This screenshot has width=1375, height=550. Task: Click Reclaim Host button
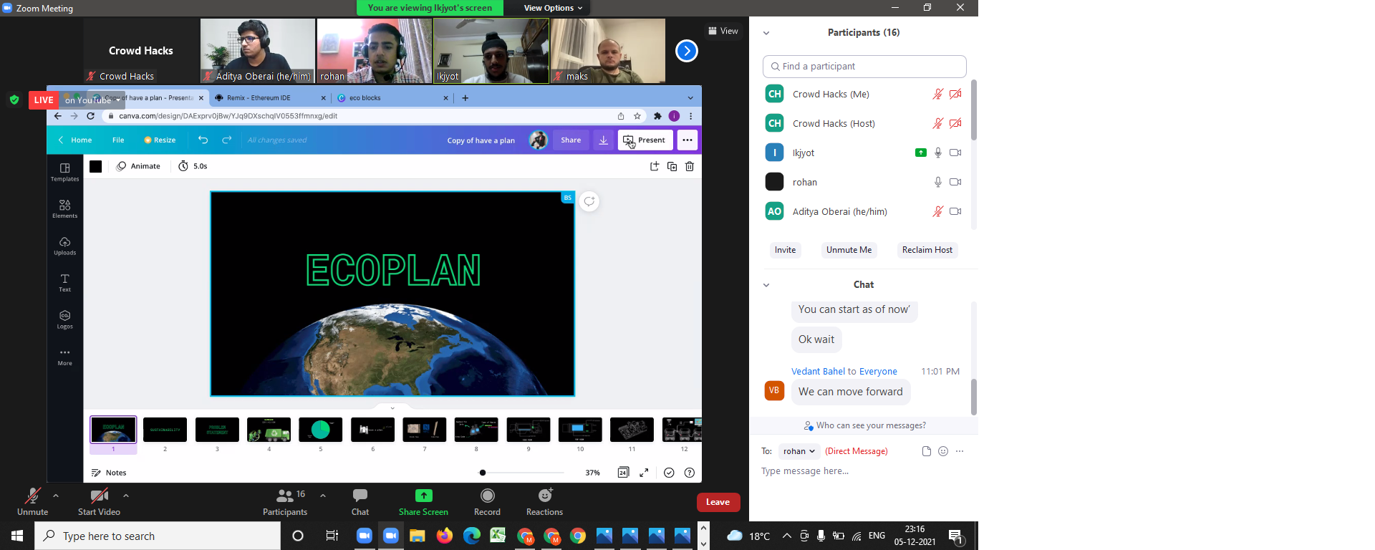pyautogui.click(x=927, y=250)
